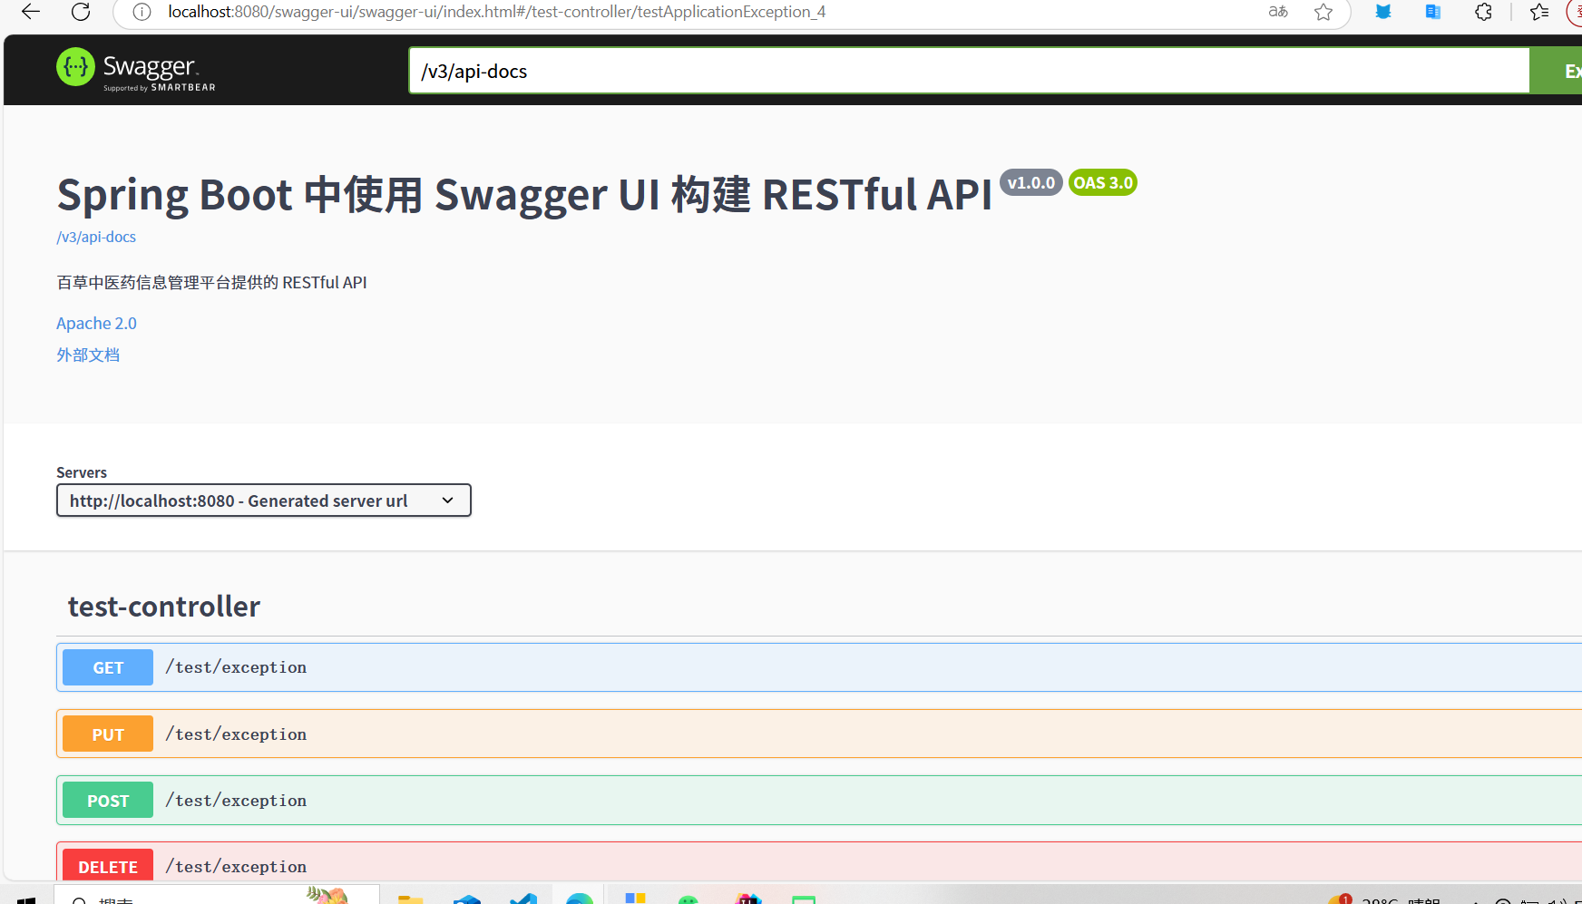Screen dimensions: 1582x904
Task: Add this page to favorites with the star
Action: [1323, 12]
